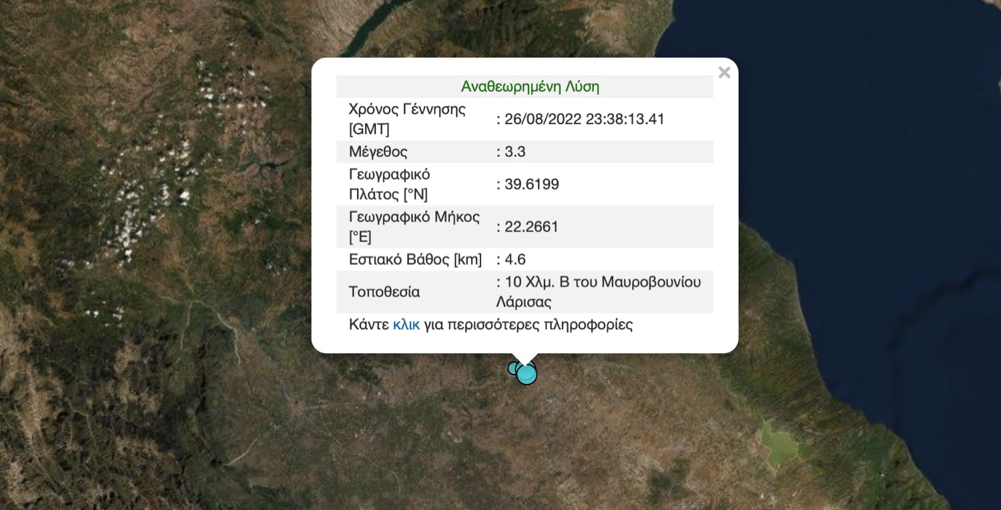Screen dimensions: 1001x510
Task: Click the 'Αναθεωρημένη Λύση' popup header
Action: point(530,87)
